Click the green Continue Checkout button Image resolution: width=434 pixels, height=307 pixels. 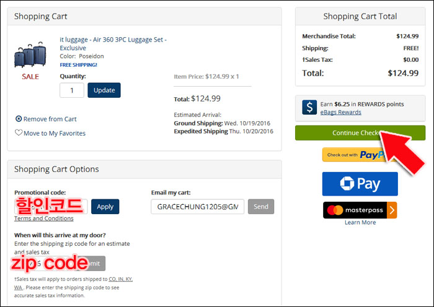(360, 133)
